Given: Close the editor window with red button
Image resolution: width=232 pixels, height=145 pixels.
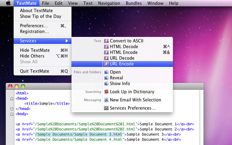Looking at the screenshot, I should [10, 86].
